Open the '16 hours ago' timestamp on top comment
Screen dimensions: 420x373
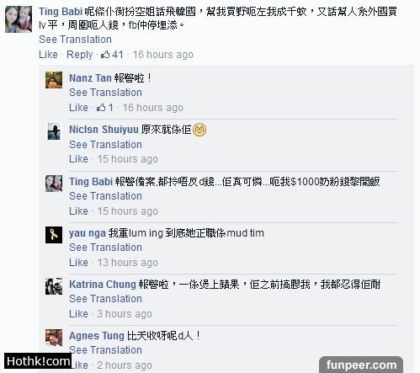tap(163, 55)
